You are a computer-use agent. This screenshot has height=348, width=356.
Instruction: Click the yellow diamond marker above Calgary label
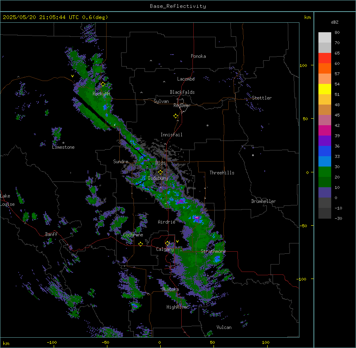[167, 243]
